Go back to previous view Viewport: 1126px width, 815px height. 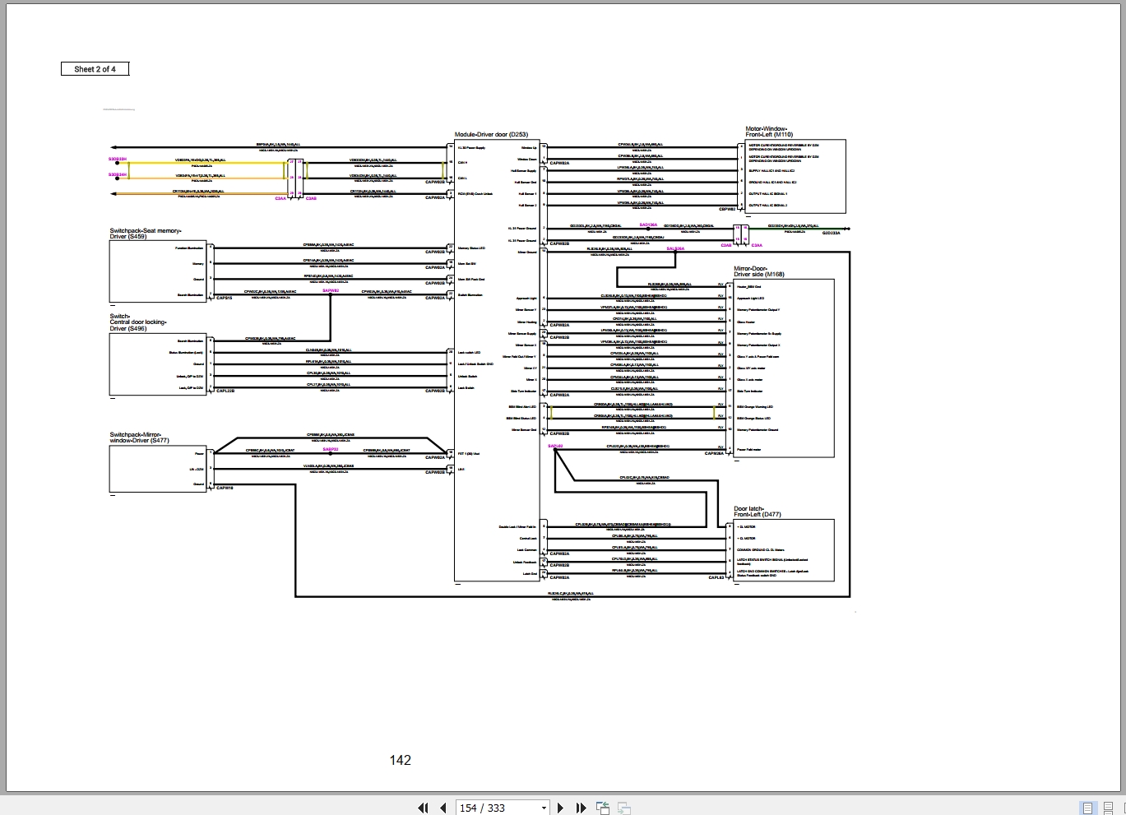tap(603, 808)
